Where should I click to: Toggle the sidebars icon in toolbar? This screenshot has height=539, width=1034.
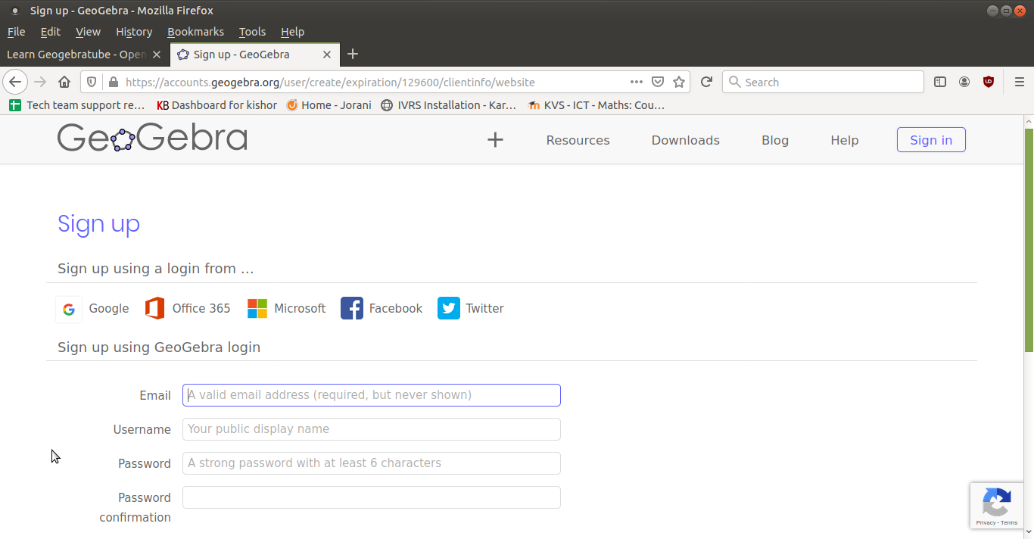(x=940, y=82)
